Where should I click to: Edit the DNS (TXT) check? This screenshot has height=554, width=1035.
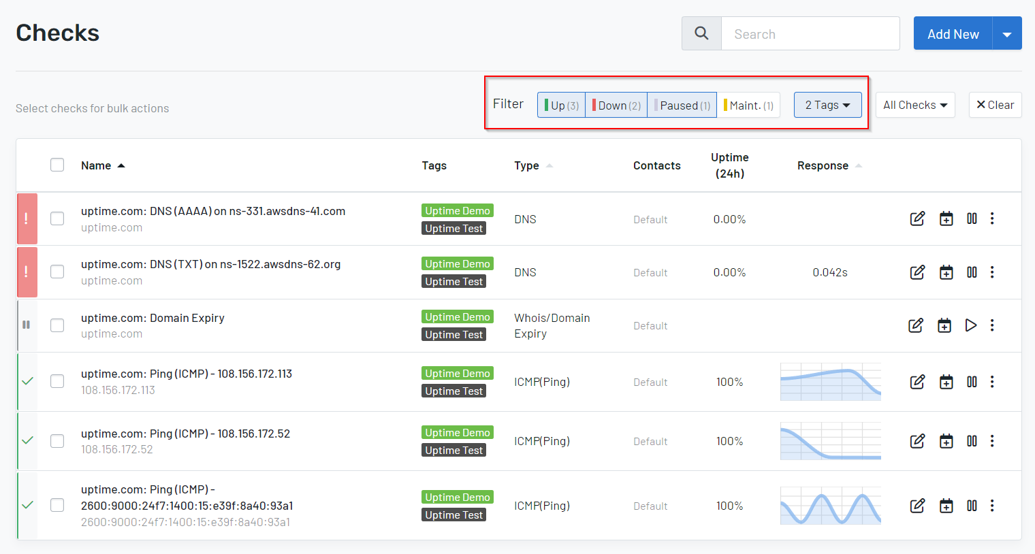[917, 272]
